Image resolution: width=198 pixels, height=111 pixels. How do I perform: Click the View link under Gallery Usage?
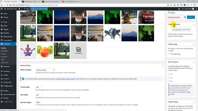click(x=179, y=54)
